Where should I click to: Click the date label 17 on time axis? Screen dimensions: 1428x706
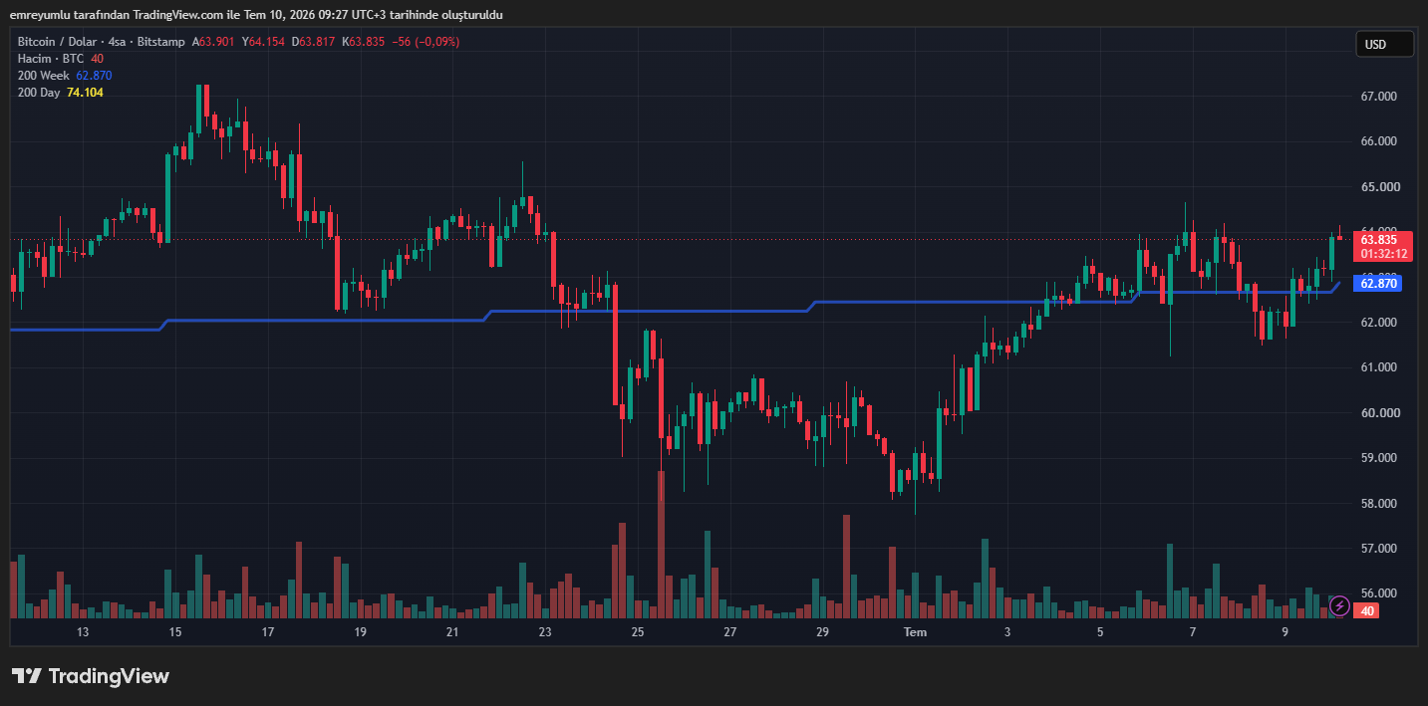tap(268, 632)
